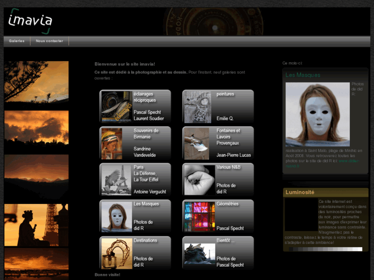
Task: Click the Antoine Vergucht author name
Action: pos(150,192)
